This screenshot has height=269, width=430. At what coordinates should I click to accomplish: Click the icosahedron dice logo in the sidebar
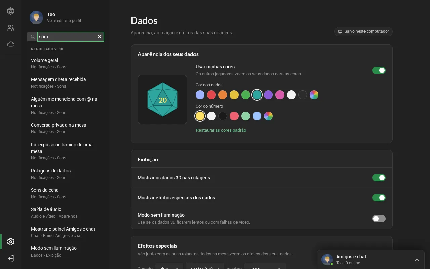pyautogui.click(x=11, y=11)
